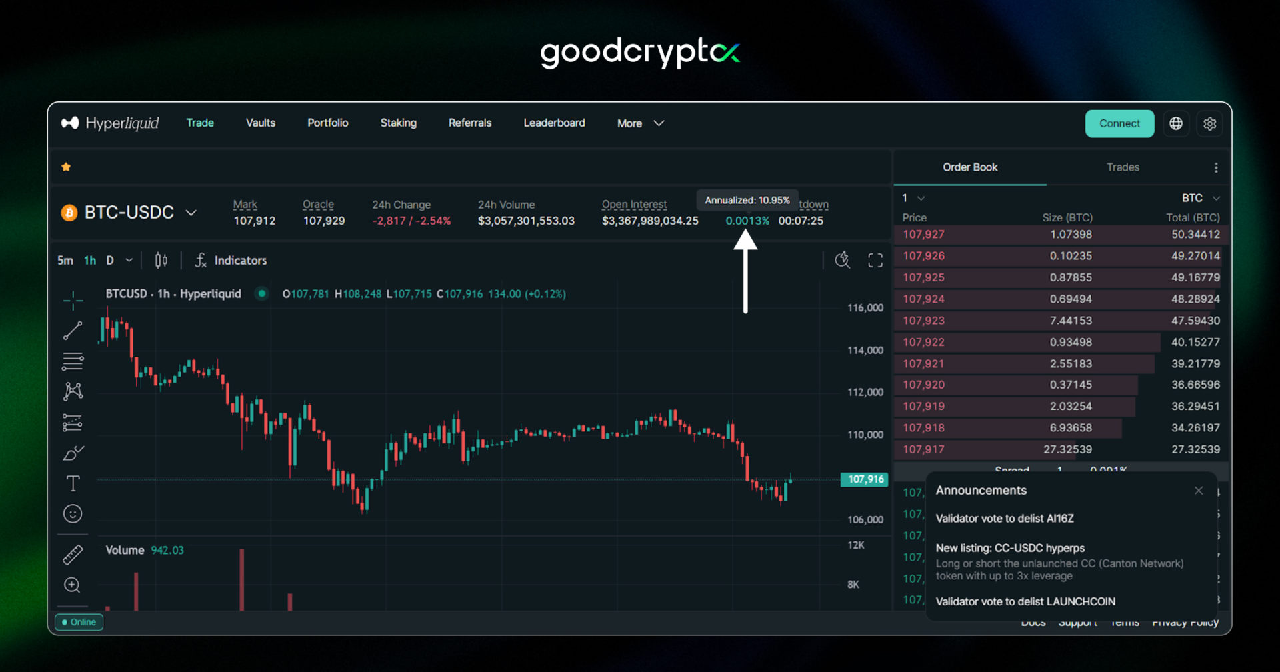
Task: Select the magnifier zoom-in tool
Action: 73,585
